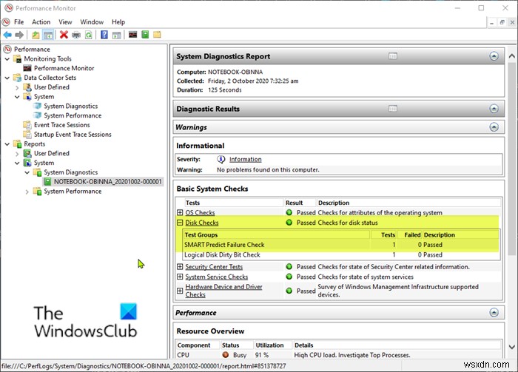Open the System Service Checks link
Viewport: 518px width, 372px height.
coord(216,277)
